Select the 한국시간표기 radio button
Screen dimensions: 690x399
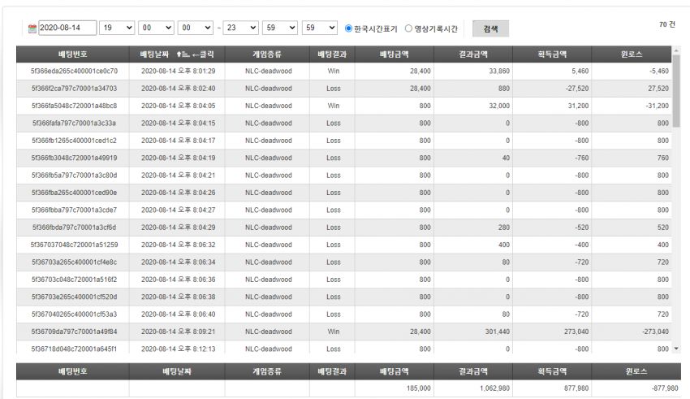point(348,28)
